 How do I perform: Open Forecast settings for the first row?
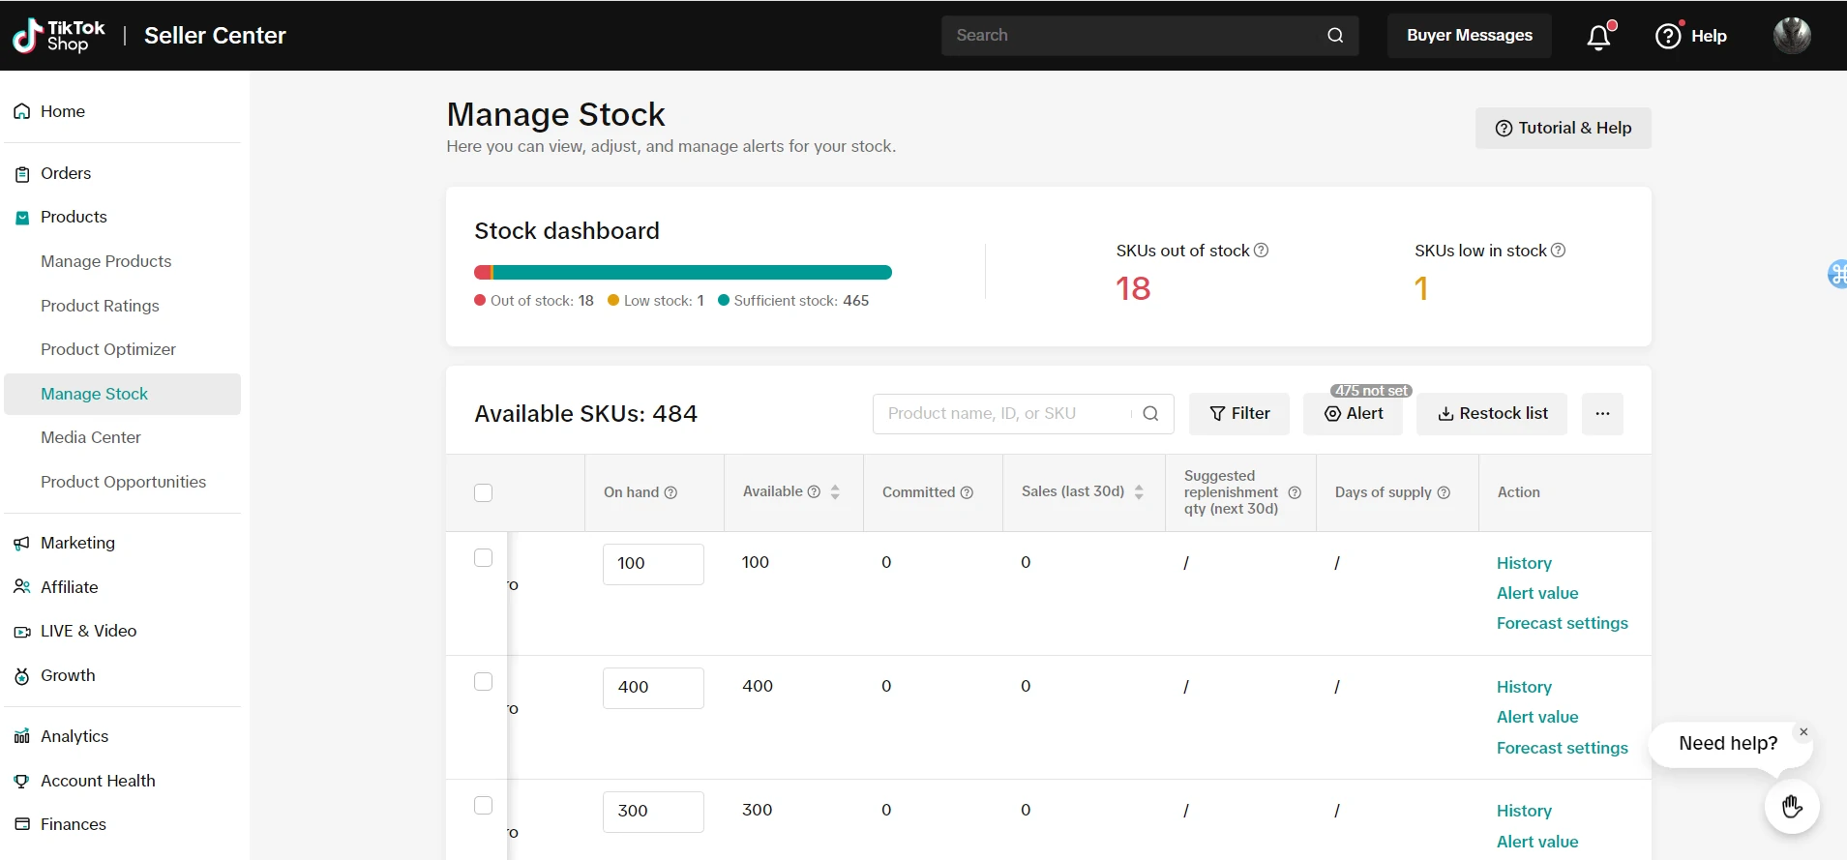tap(1562, 623)
